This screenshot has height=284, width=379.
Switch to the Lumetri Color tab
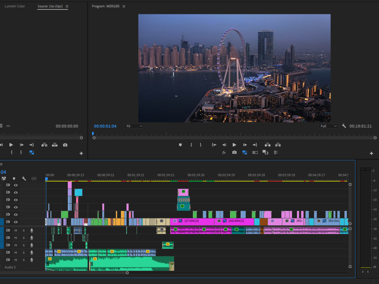[x=15, y=6]
